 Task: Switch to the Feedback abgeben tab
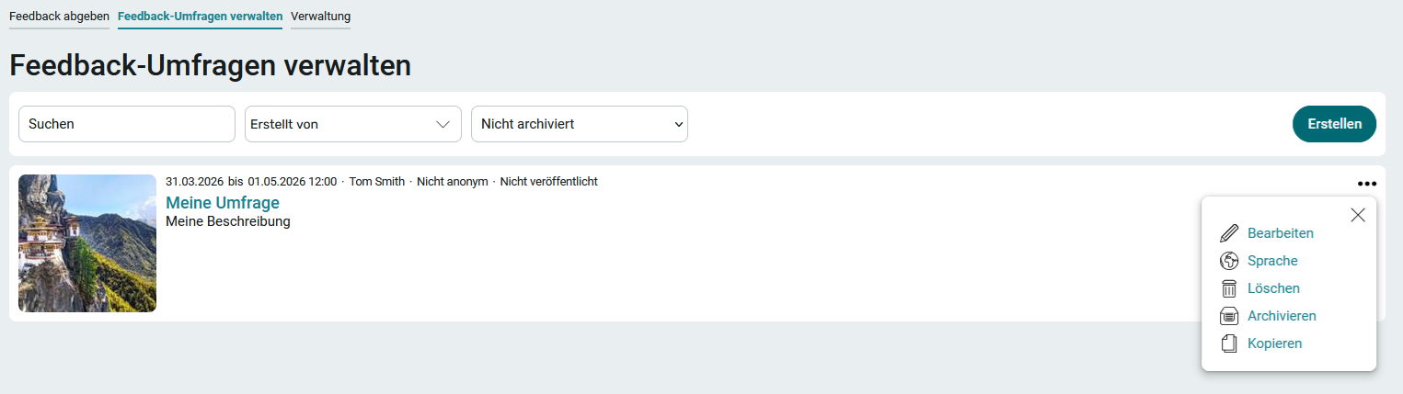59,17
